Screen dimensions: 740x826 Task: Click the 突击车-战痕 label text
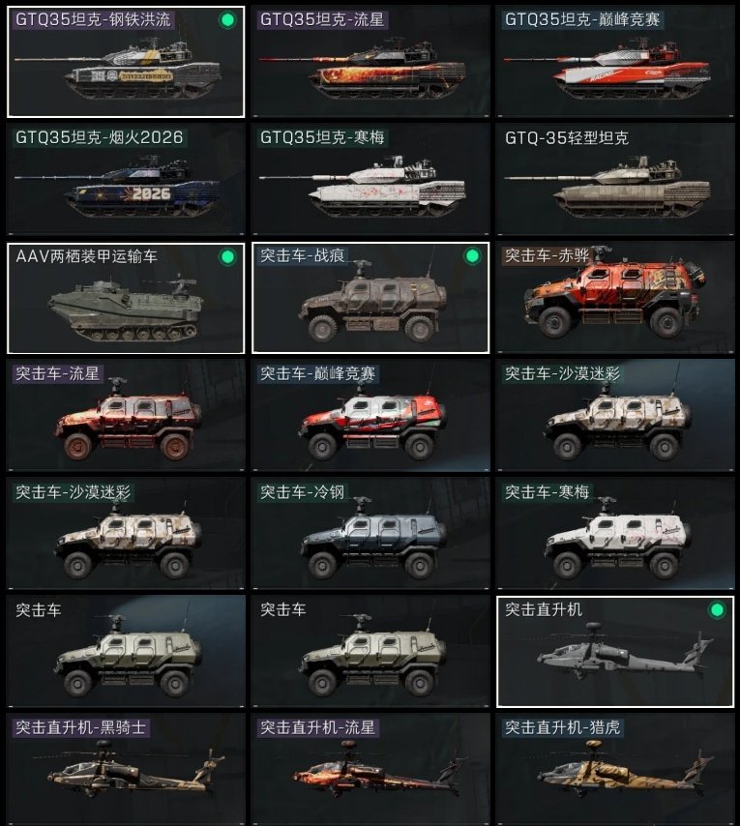[x=303, y=256]
